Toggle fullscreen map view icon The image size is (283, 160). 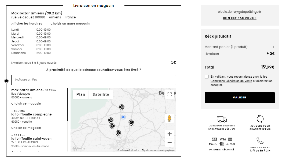tap(170, 94)
